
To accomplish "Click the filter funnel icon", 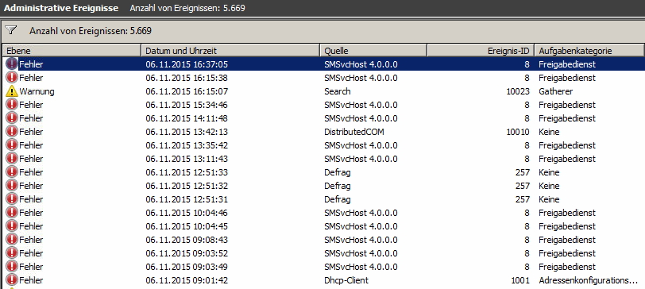I will coord(11,30).
